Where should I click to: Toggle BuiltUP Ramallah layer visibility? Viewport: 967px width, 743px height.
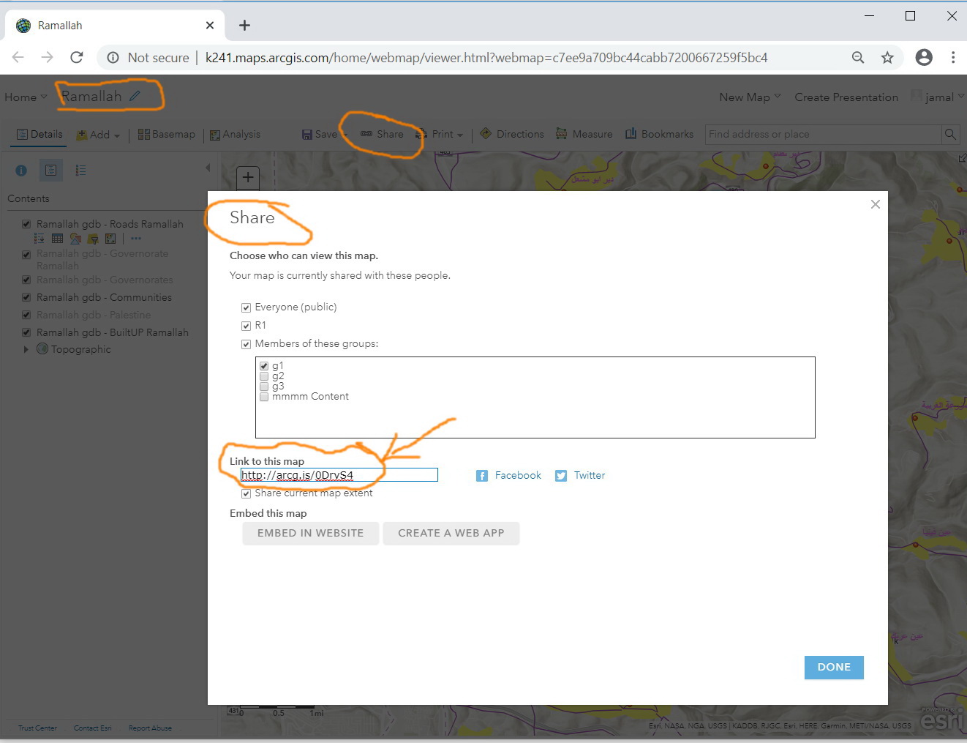26,332
